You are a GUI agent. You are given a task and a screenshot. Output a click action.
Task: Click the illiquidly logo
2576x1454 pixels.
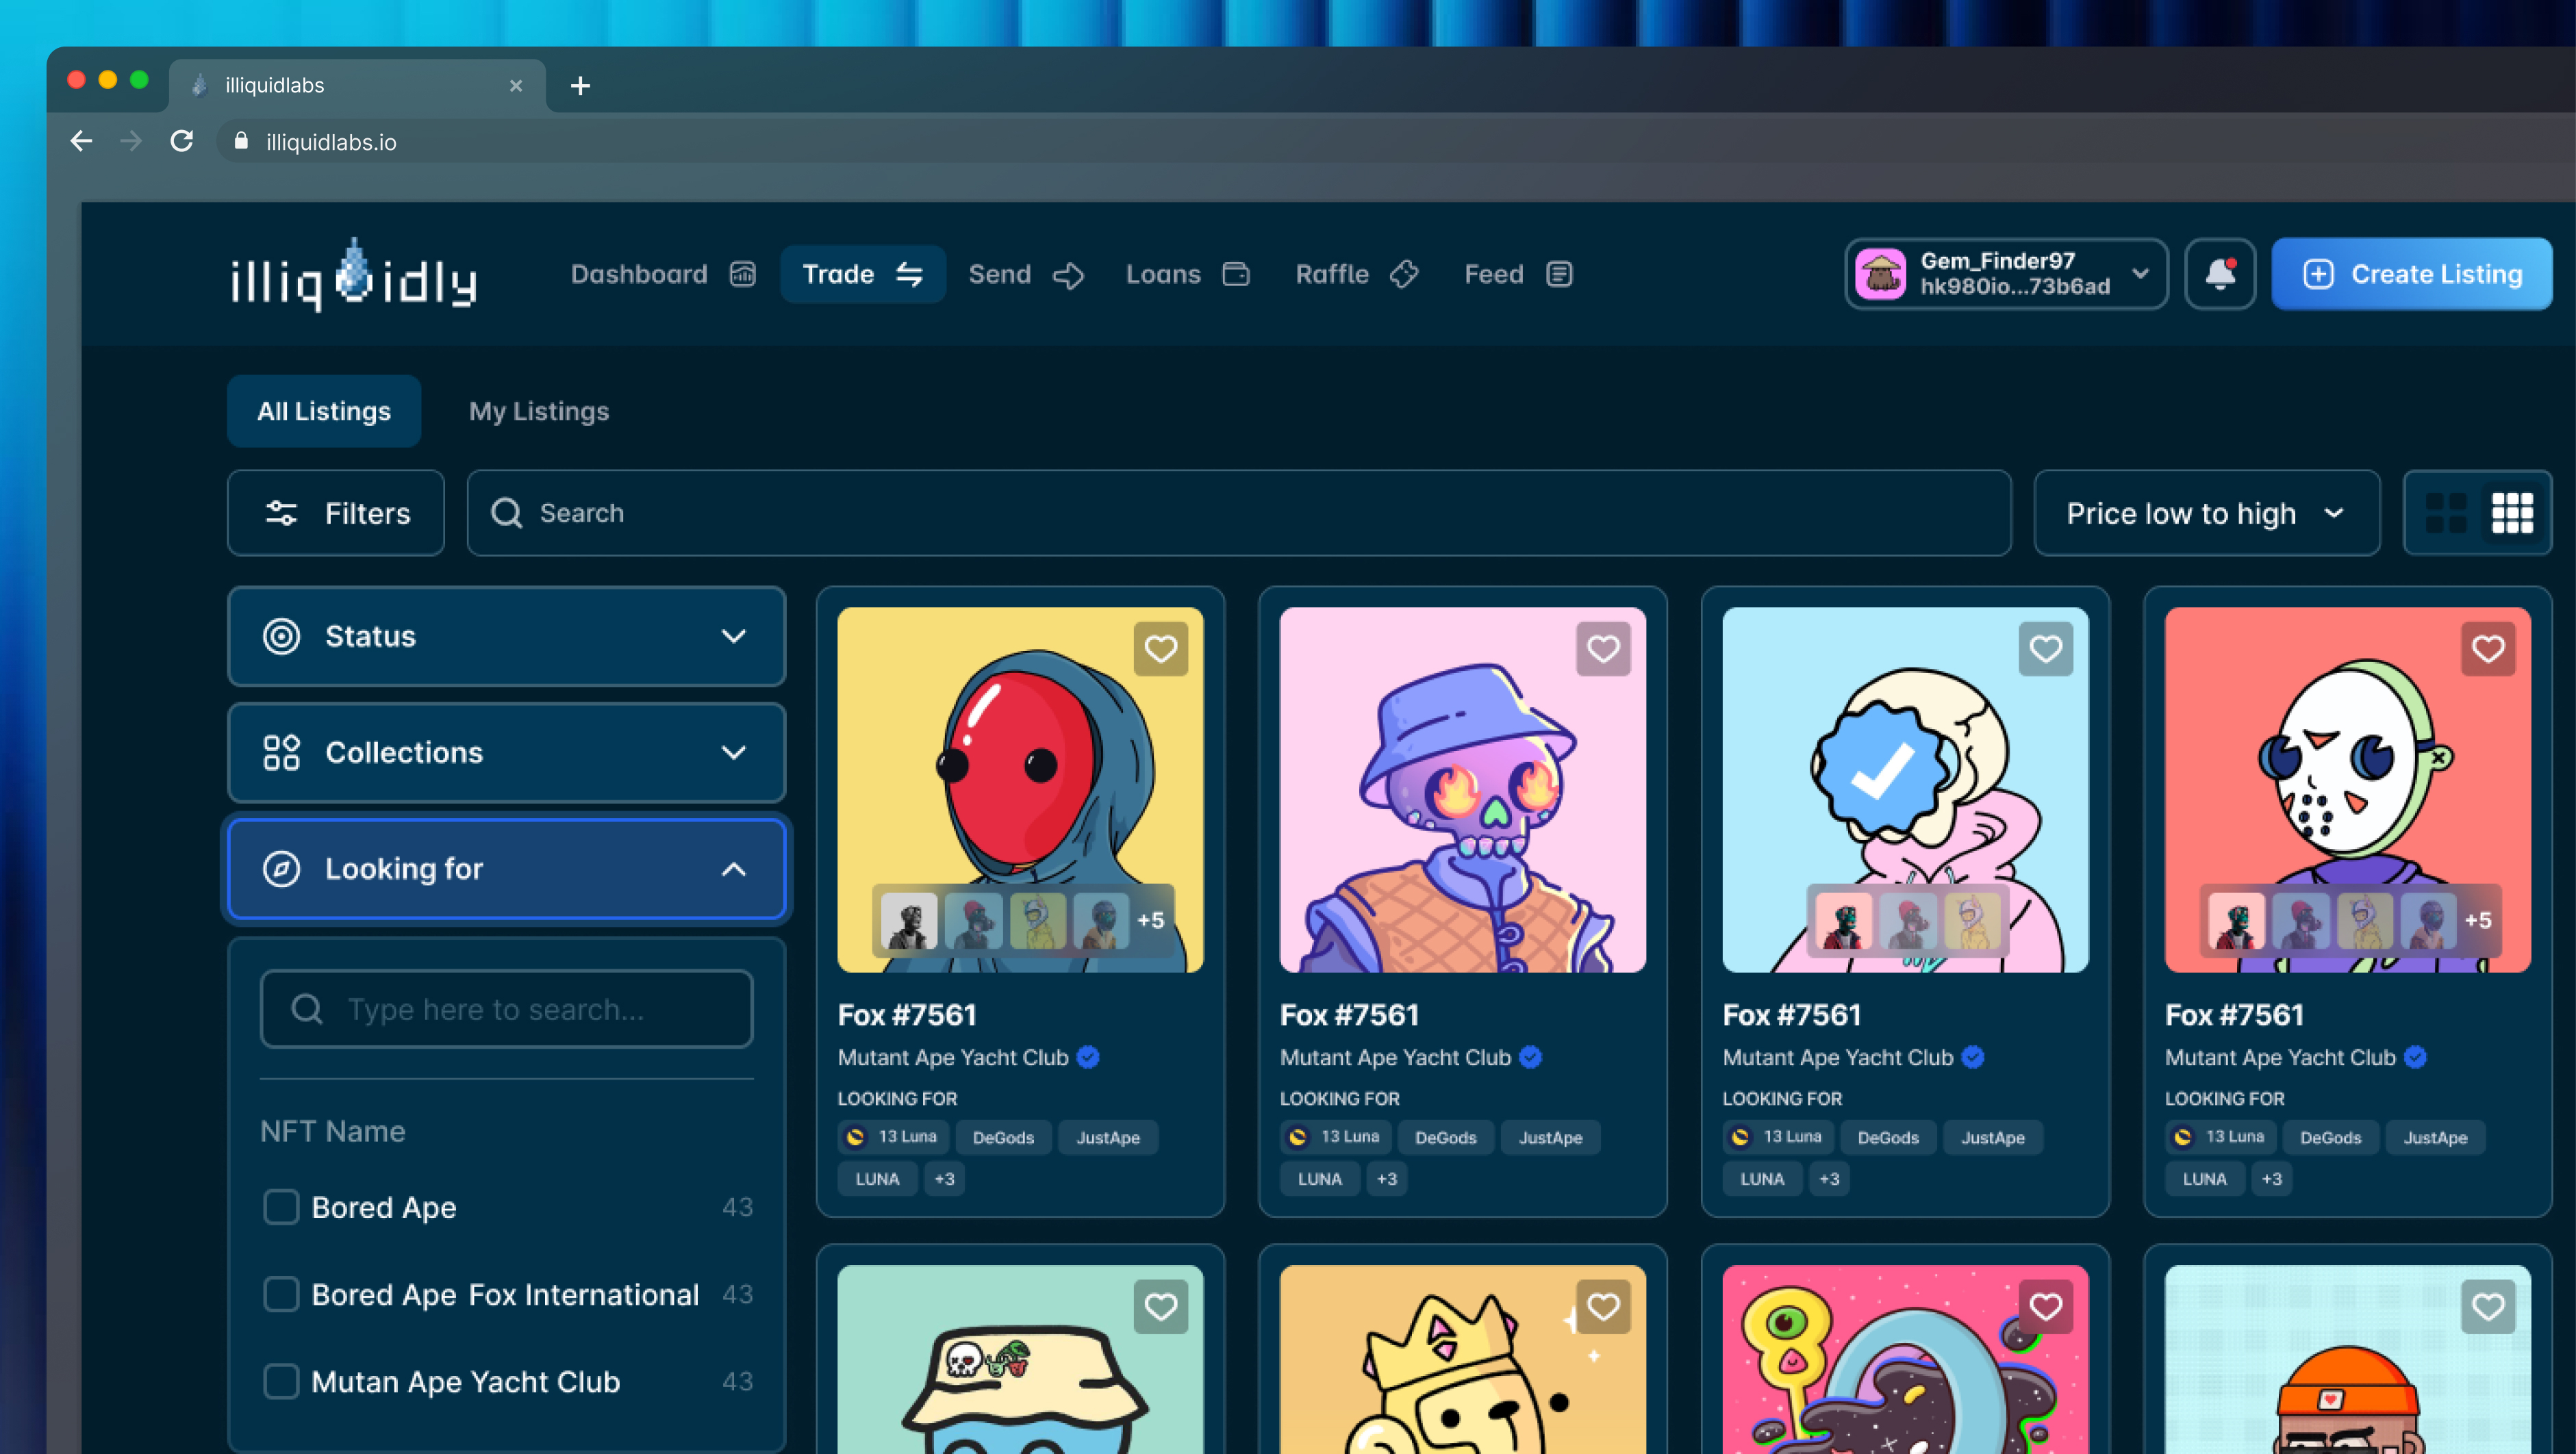point(354,275)
